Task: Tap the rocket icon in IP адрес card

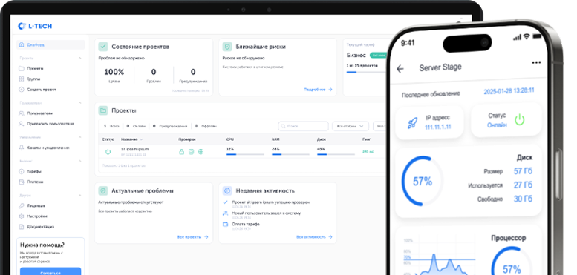Action: coord(412,122)
